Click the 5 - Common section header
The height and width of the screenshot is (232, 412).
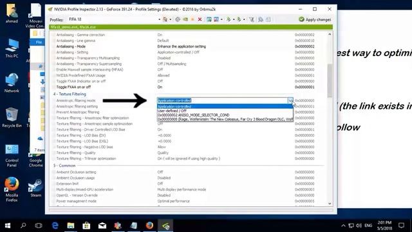coord(64,166)
